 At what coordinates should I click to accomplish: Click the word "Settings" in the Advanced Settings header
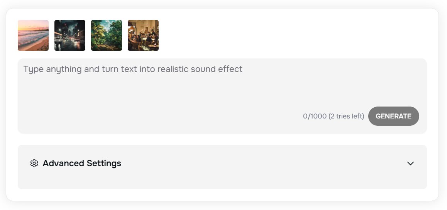click(104, 163)
